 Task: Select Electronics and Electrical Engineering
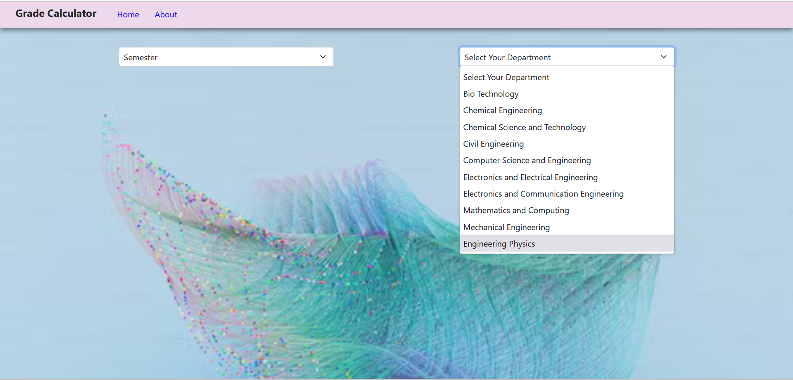tap(530, 177)
